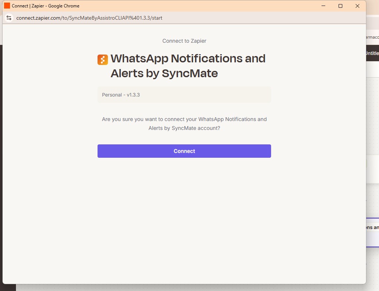
Task: Click the "WhatsApp Notifications and Alerts by SyncMate" title
Action: pyautogui.click(x=188, y=66)
